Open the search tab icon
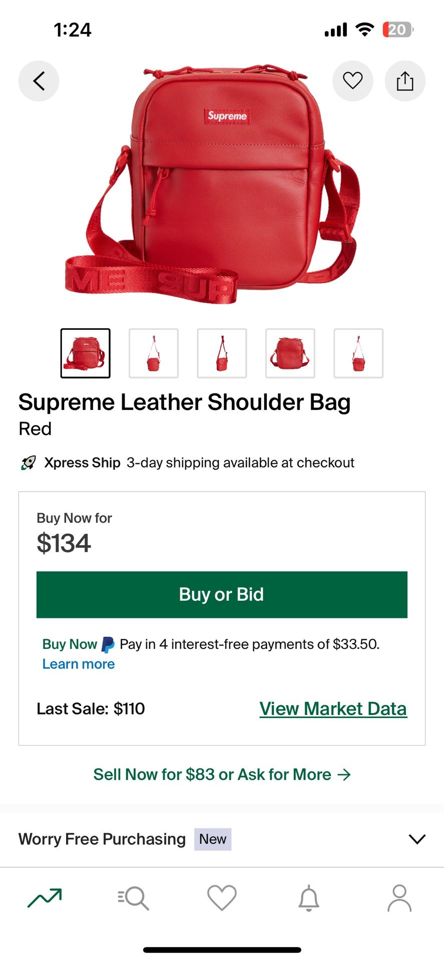This screenshot has height=962, width=444. click(134, 897)
